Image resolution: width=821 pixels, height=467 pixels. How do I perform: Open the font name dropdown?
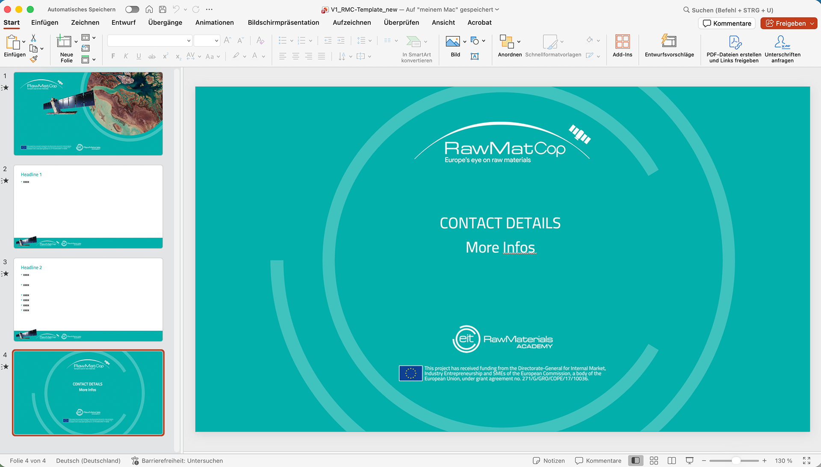click(189, 41)
